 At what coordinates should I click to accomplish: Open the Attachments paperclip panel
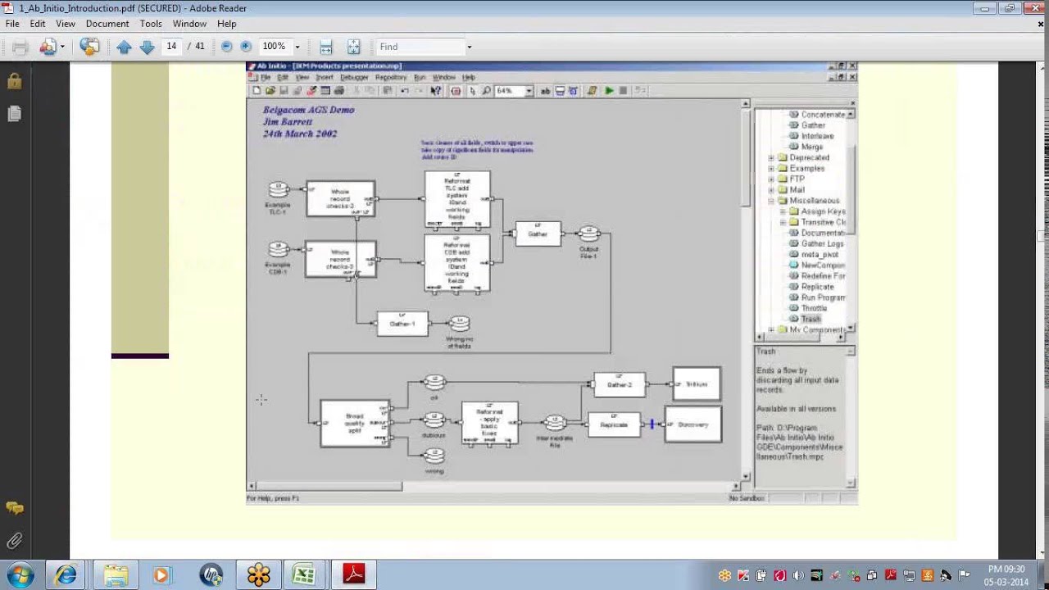click(x=14, y=541)
